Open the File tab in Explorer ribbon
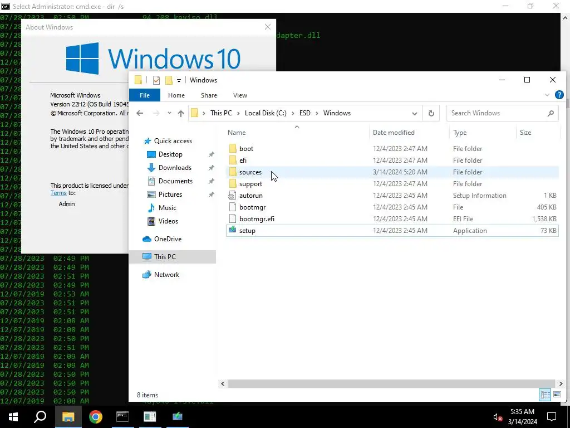Image resolution: width=570 pixels, height=428 pixels. [x=145, y=95]
